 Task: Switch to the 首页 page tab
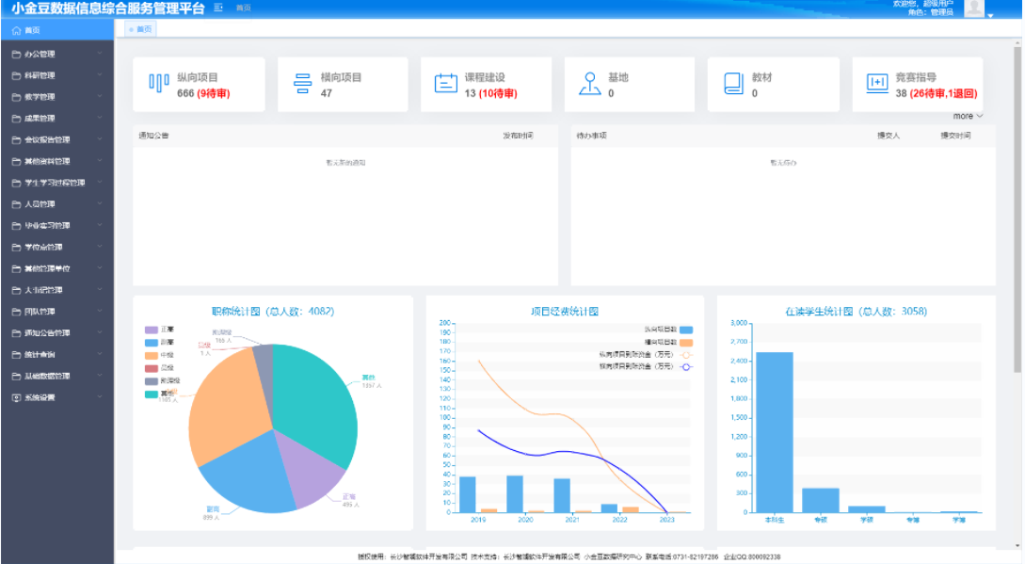tap(141, 29)
